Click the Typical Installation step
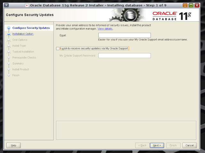This screenshot has height=153, width=205. pos(23,52)
